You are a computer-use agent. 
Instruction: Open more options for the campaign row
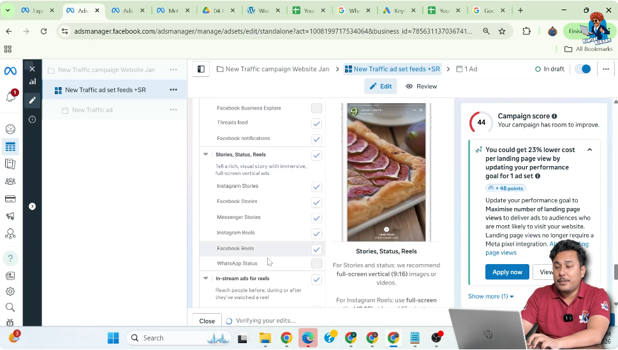(173, 69)
